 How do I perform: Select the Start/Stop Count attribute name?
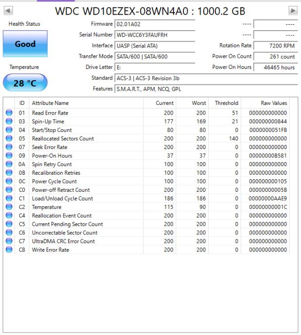52,130
